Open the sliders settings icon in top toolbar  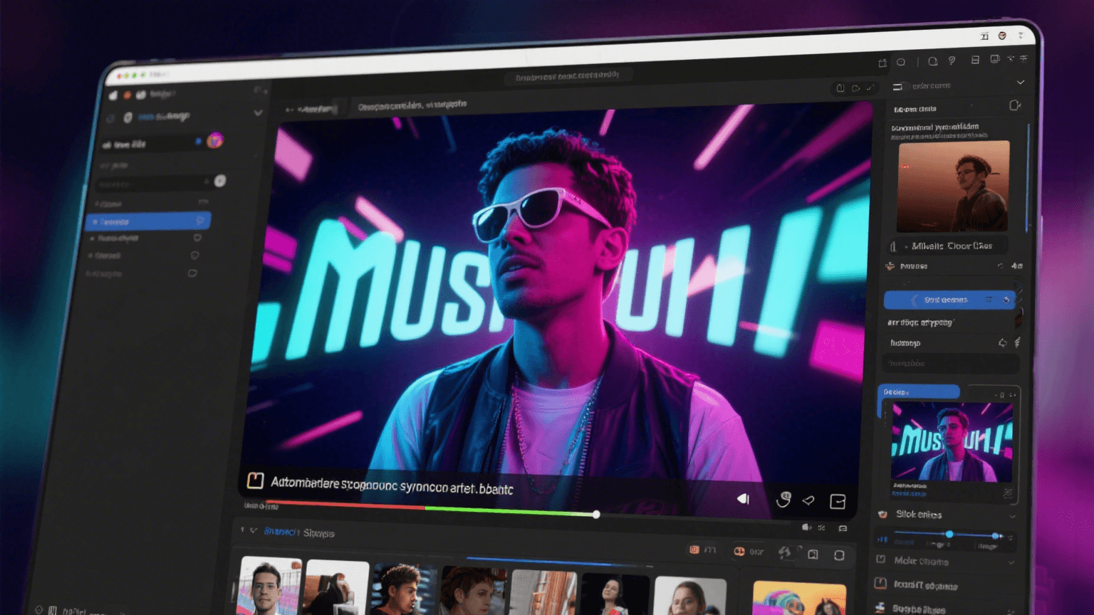(1023, 58)
